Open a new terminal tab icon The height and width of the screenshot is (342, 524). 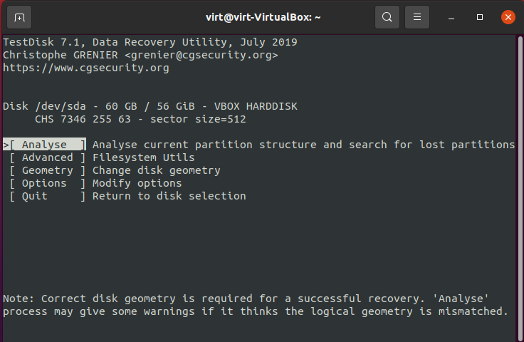click(x=19, y=17)
